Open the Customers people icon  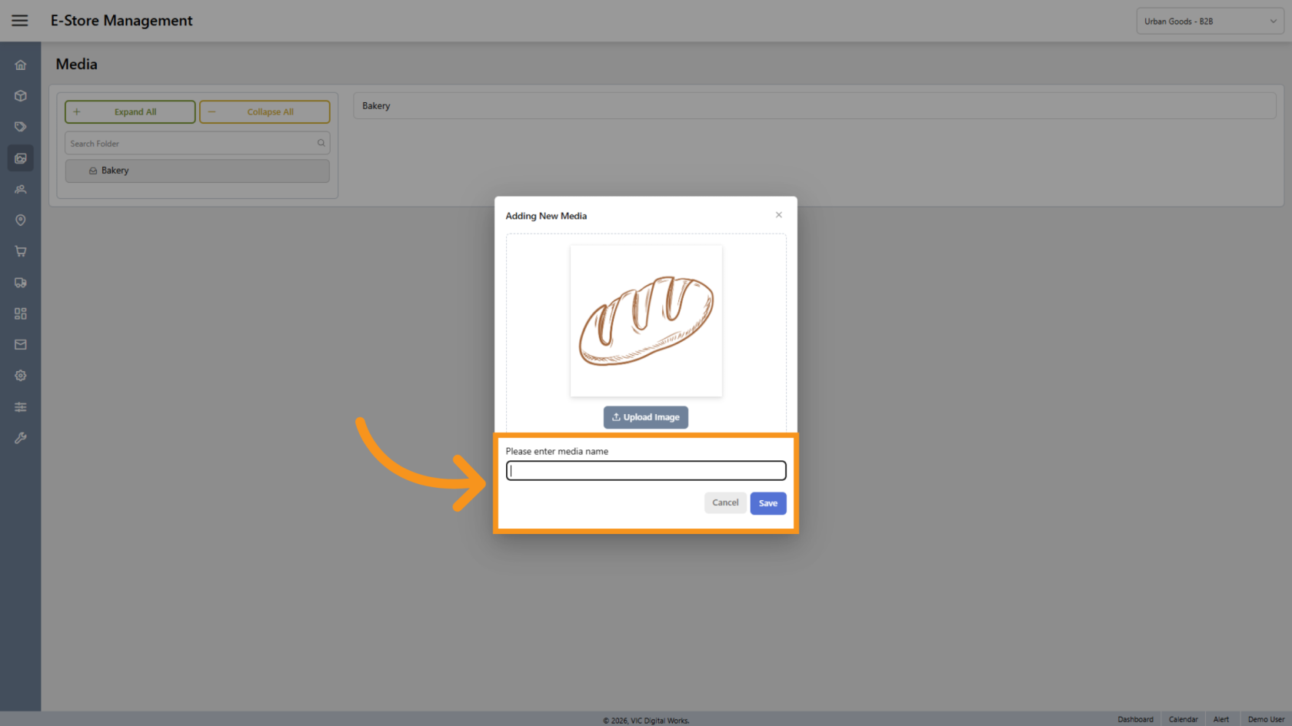pos(21,189)
